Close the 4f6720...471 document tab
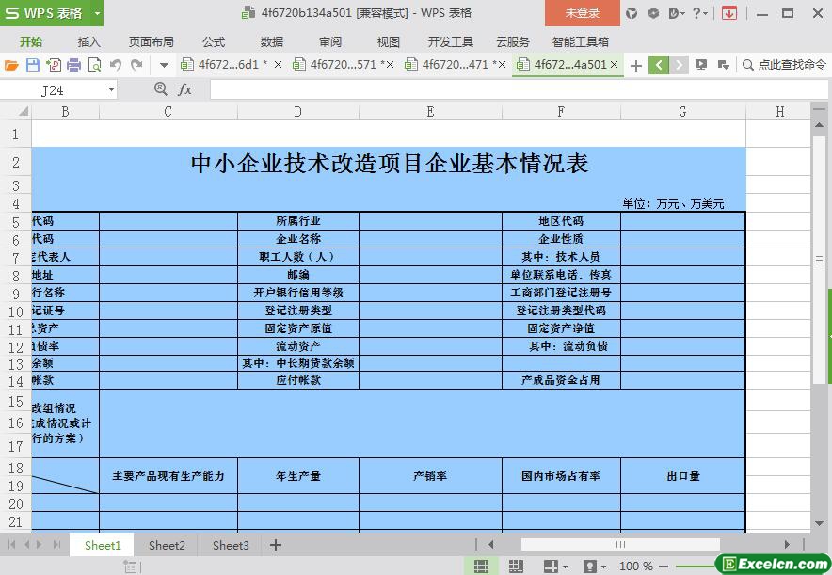The height and width of the screenshot is (575, 832). (x=502, y=65)
